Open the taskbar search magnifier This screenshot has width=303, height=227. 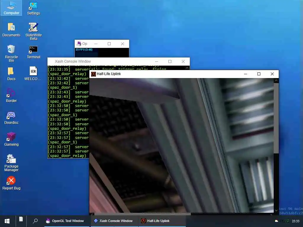point(35,221)
